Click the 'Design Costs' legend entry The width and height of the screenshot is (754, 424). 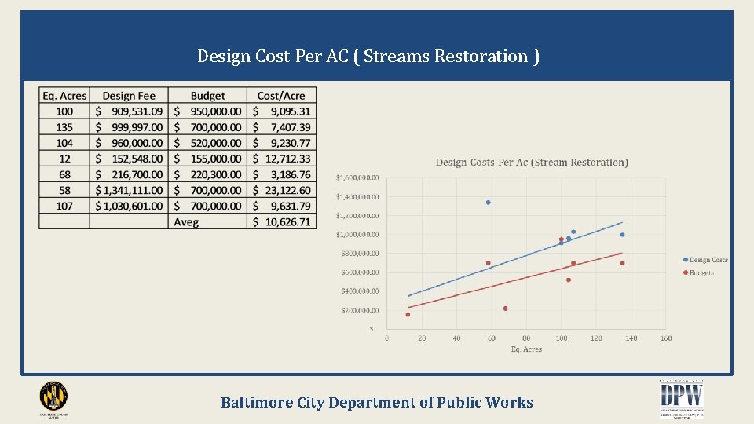pos(705,260)
